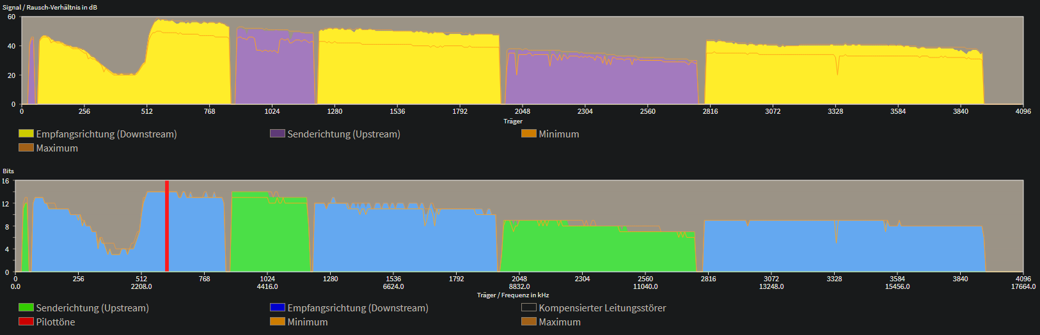Click 'Minimum' label in SNR chart legend
1040x335 pixels.
pos(559,134)
